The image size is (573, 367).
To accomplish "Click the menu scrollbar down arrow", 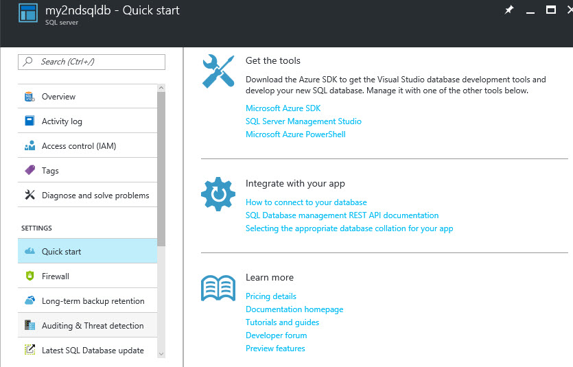I will coord(161,354).
